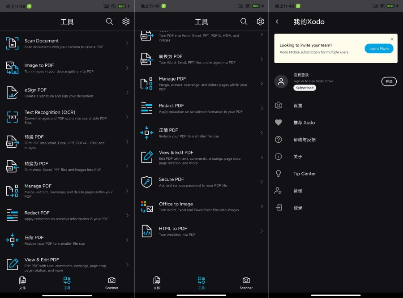Open the search on the 工具 page
Image resolution: width=403 pixels, height=298 pixels.
[x=109, y=21]
